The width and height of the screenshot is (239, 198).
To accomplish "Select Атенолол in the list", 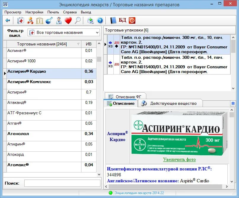I will click(x=44, y=136).
